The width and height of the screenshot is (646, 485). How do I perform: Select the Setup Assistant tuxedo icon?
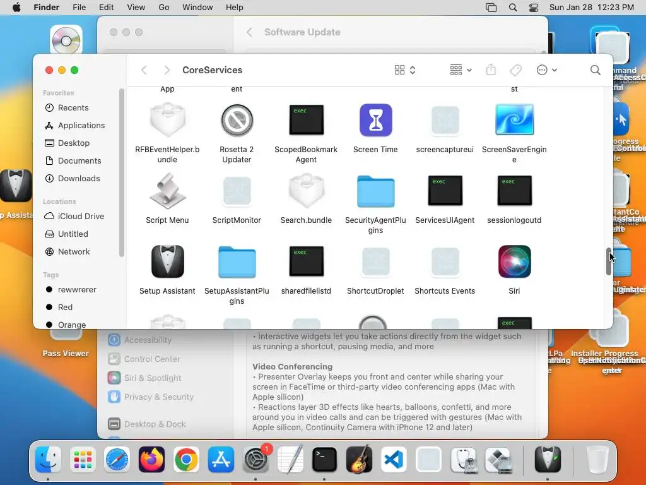point(167,261)
